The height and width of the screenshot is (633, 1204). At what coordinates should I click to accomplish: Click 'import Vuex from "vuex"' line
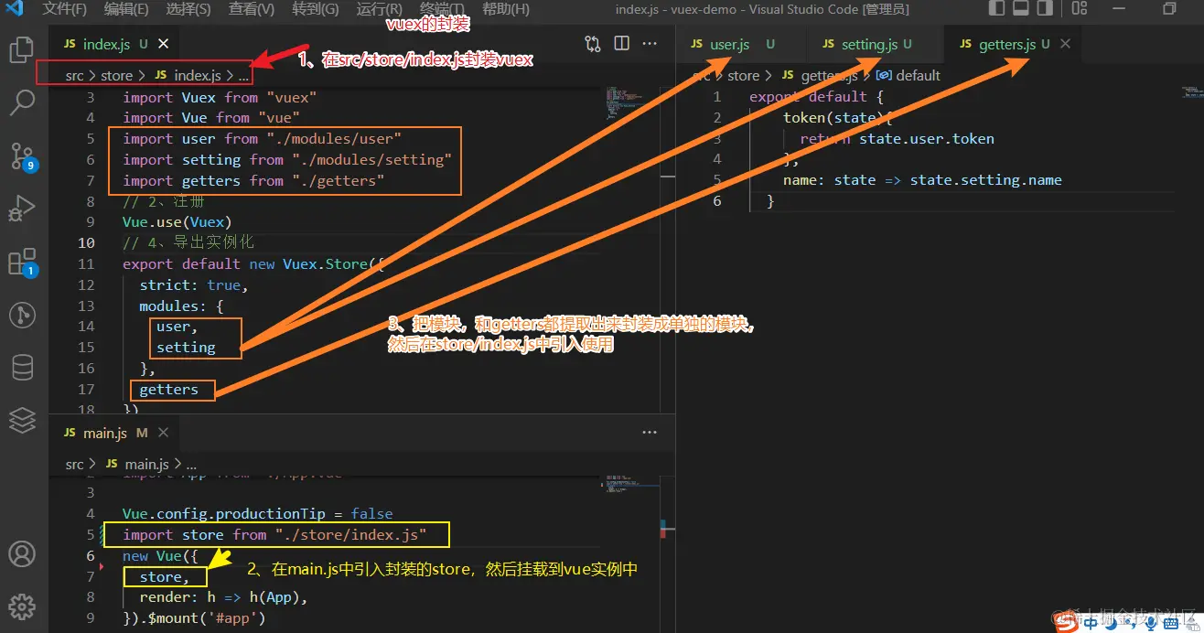pyautogui.click(x=220, y=97)
